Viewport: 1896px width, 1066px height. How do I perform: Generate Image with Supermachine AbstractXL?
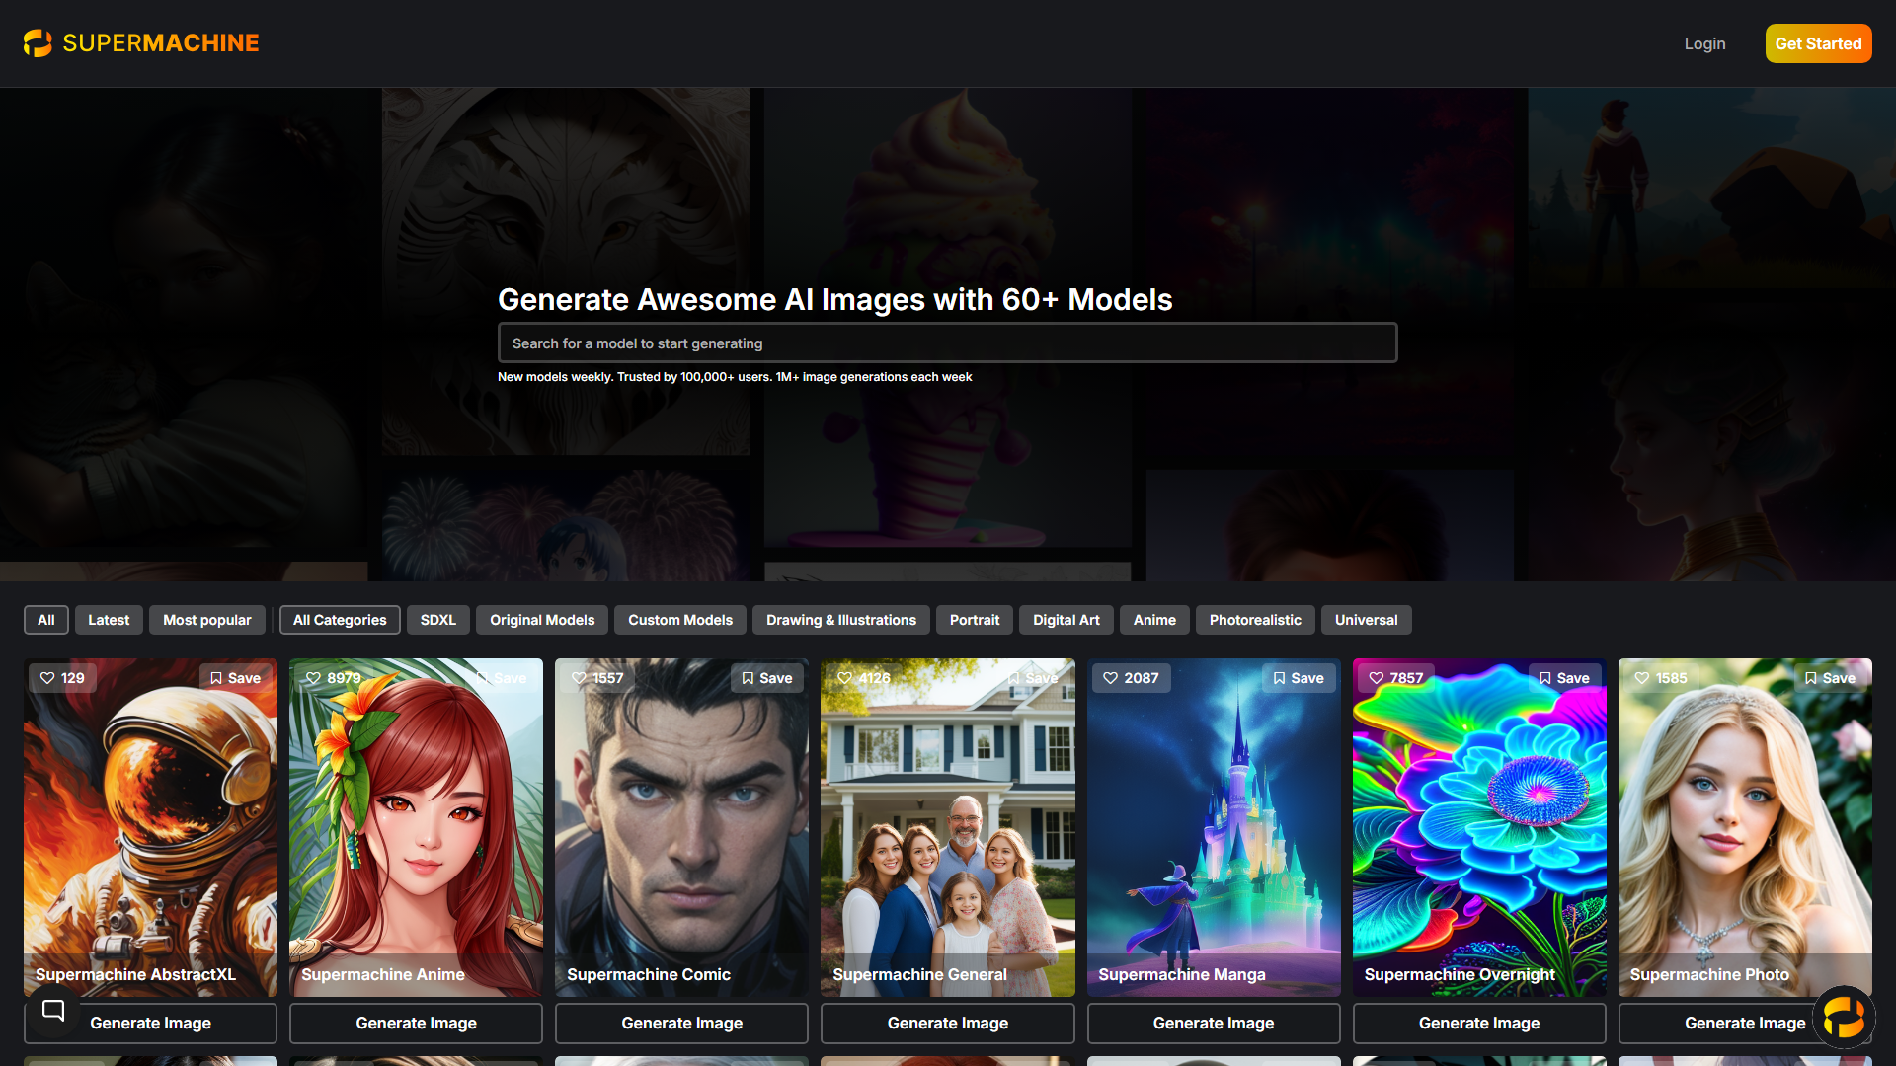150,1024
